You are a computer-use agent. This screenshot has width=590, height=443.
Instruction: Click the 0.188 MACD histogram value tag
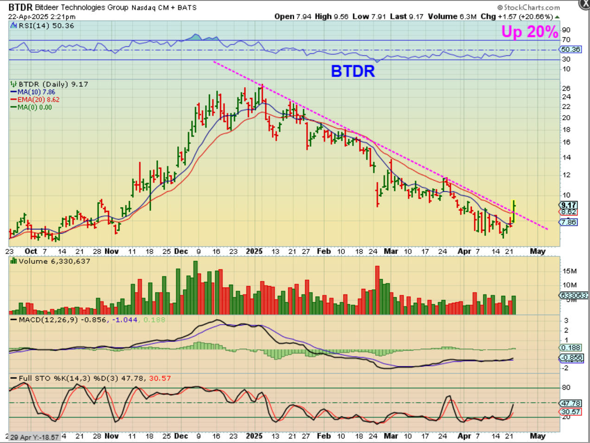click(x=571, y=348)
